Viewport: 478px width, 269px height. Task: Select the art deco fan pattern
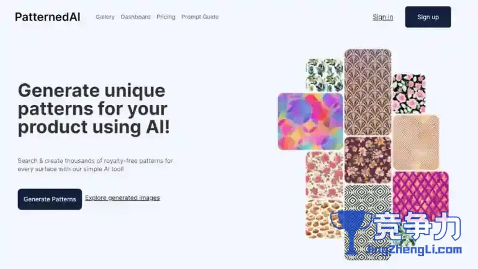368,92
